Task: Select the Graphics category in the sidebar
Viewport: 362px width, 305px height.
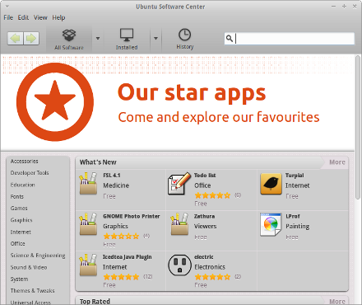Action: pyautogui.click(x=21, y=220)
